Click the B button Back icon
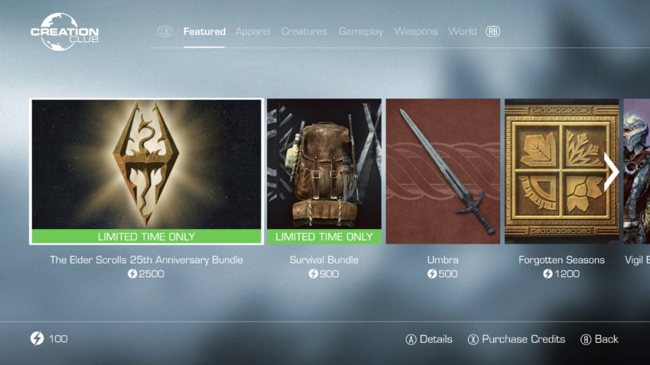The width and height of the screenshot is (650, 365). 586,340
